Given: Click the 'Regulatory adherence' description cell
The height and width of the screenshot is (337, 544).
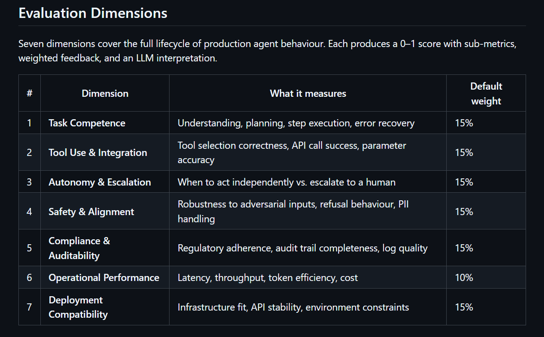Looking at the screenshot, I should coord(302,248).
